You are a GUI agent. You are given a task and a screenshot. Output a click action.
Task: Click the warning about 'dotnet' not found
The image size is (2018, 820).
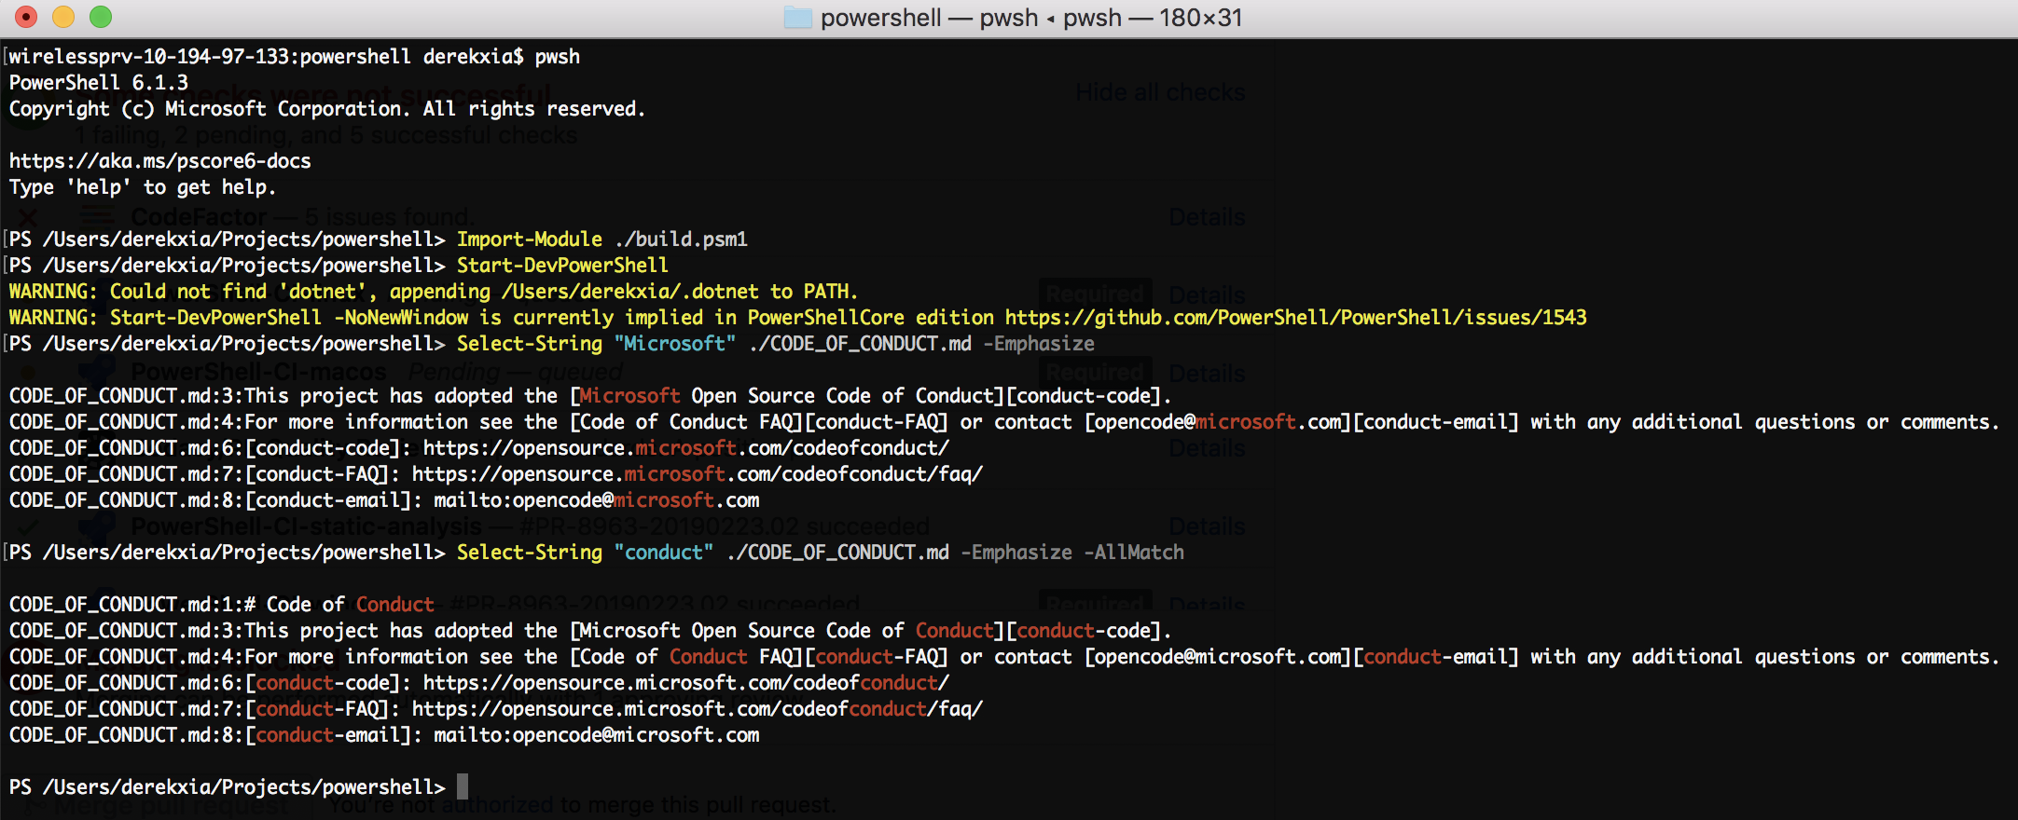434,292
